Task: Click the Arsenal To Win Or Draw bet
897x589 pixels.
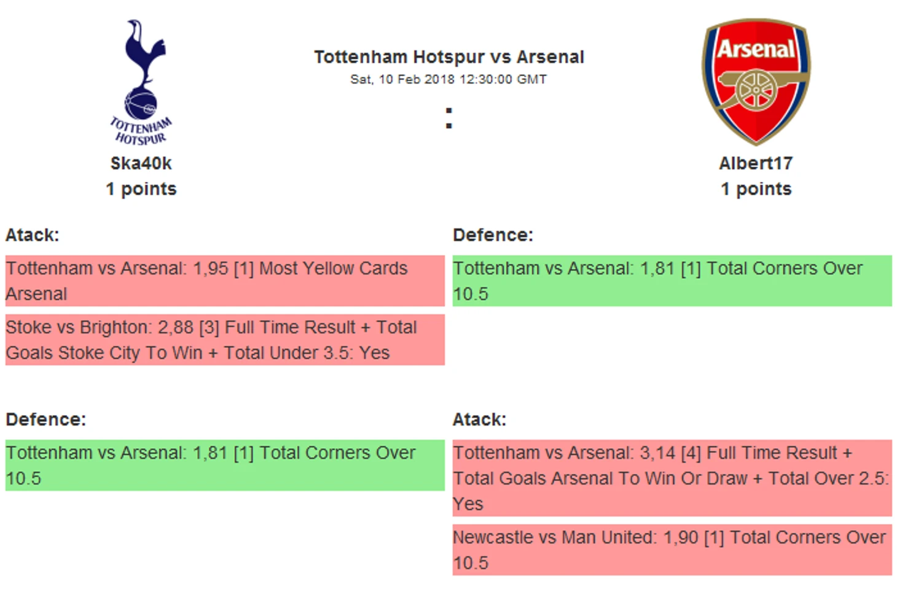Action: click(672, 478)
